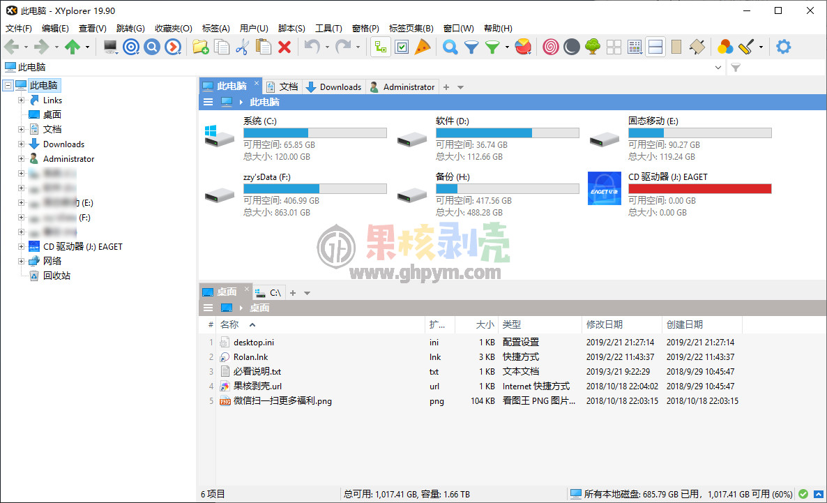Expand the address bar history dropdown
Image resolution: width=827 pixels, height=503 pixels.
(718, 68)
